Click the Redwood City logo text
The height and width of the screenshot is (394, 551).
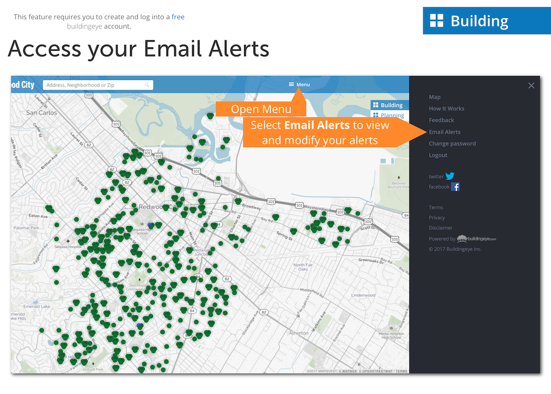click(23, 85)
